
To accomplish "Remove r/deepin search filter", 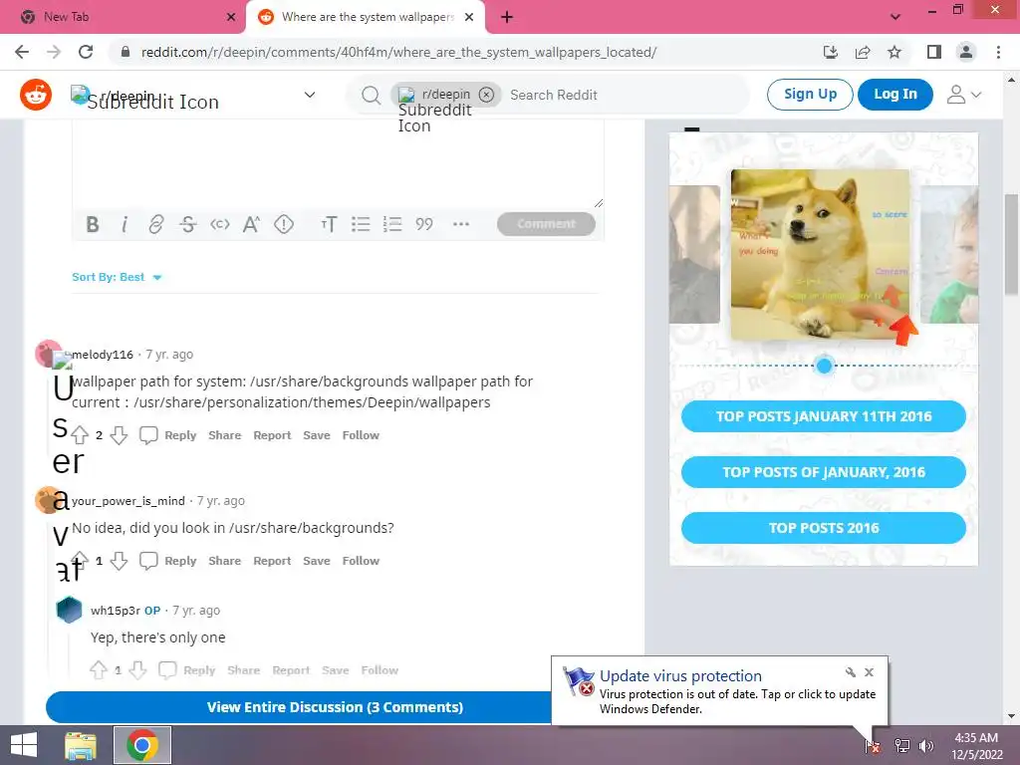I will 486,95.
